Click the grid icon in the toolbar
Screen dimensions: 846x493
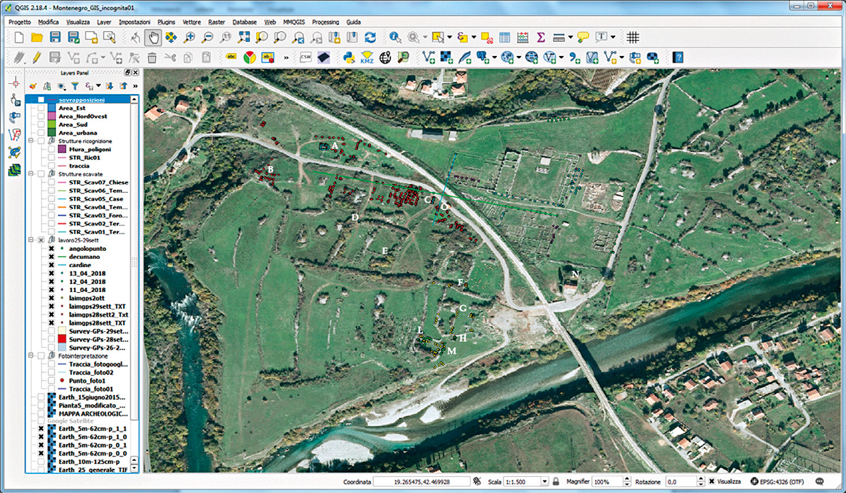[x=633, y=37]
